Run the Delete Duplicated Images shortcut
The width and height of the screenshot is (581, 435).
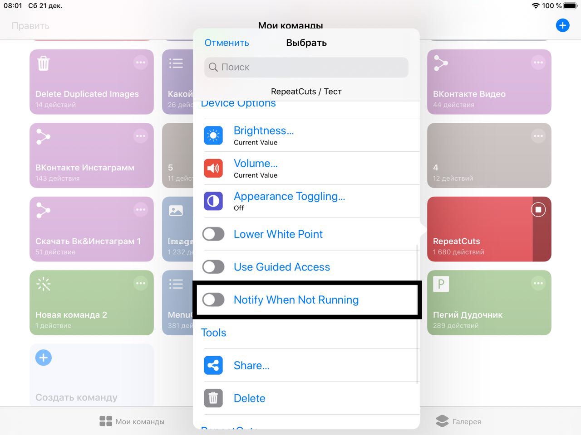point(92,82)
